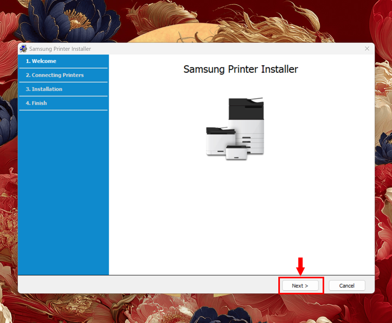Image resolution: width=392 pixels, height=323 pixels.
Task: Select the '1. Welcome' step
Action: click(x=64, y=61)
